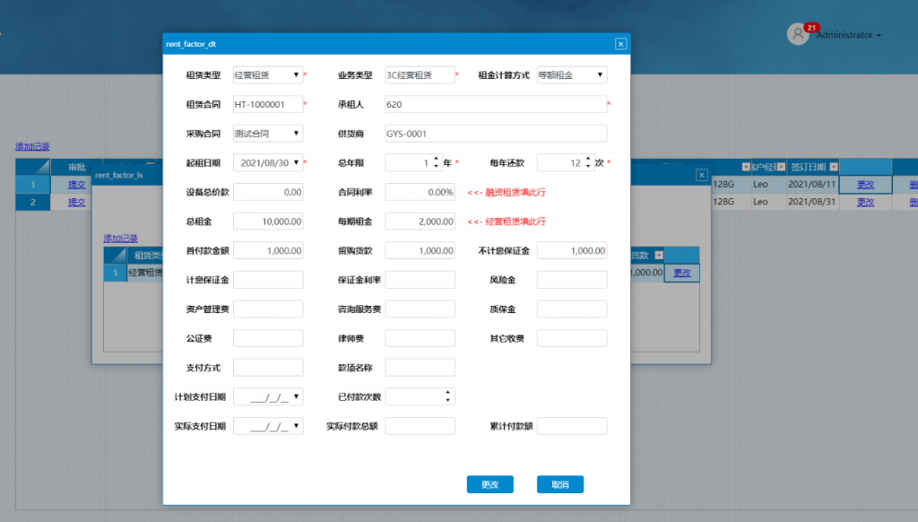This screenshot has height=522, width=918.
Task: Open the 租赁类型 dropdown
Action: click(296, 75)
